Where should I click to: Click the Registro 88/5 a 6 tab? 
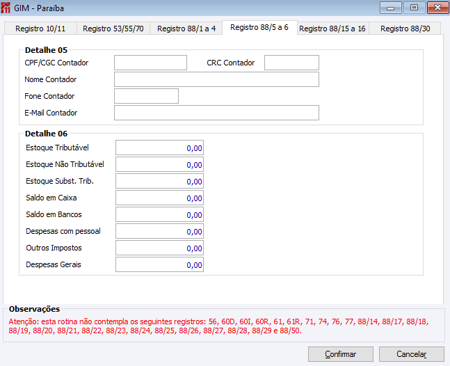(259, 28)
